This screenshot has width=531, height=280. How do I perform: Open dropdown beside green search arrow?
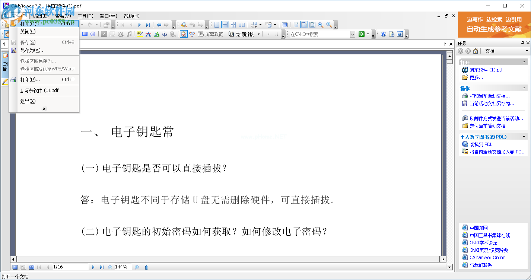(x=368, y=34)
